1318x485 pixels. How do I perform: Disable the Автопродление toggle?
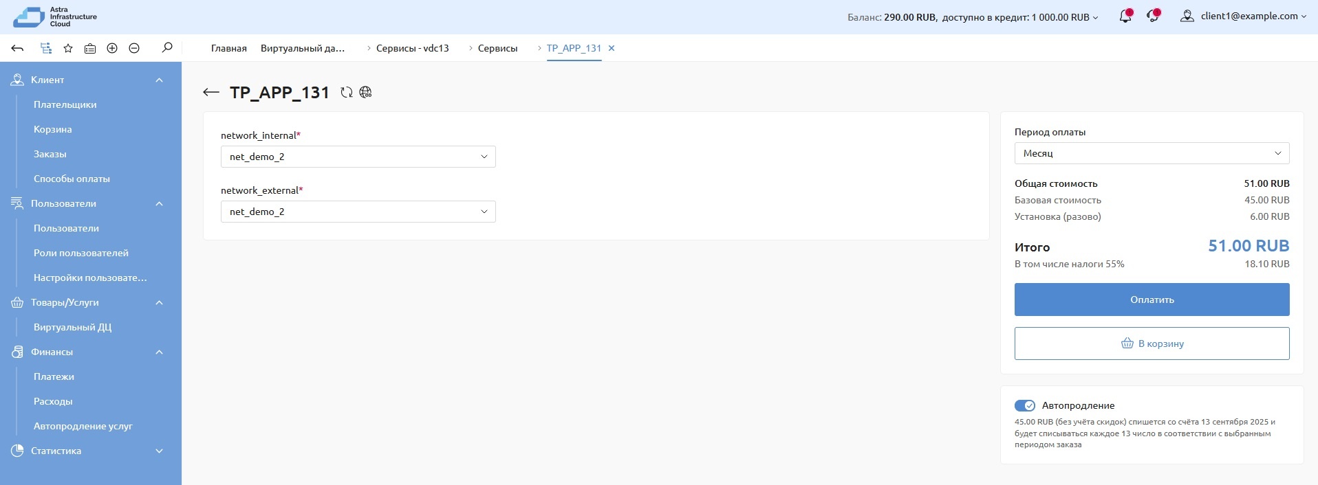(x=1024, y=405)
